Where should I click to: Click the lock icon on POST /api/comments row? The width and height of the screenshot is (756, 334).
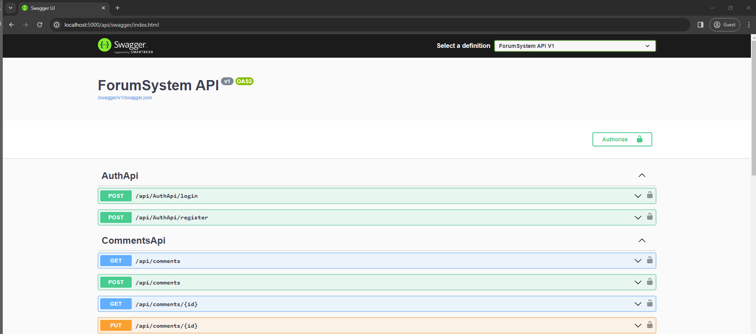pyautogui.click(x=650, y=281)
